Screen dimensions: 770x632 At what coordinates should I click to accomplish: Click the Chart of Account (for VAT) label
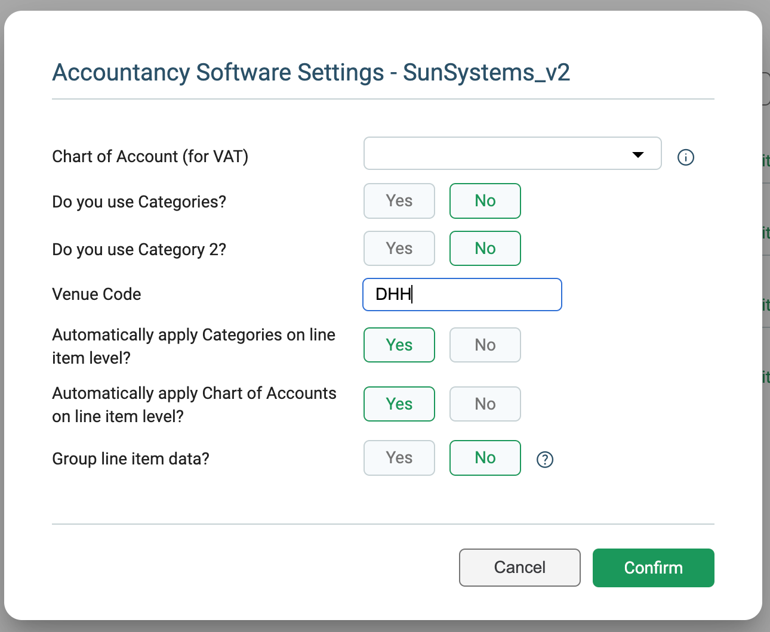coord(150,157)
